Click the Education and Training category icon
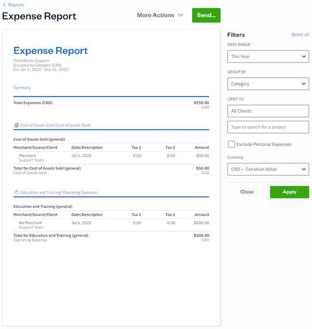 click(x=16, y=192)
